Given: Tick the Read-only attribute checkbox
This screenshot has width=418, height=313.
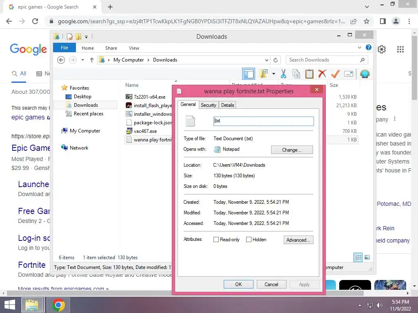Looking at the screenshot, I should coord(216,240).
